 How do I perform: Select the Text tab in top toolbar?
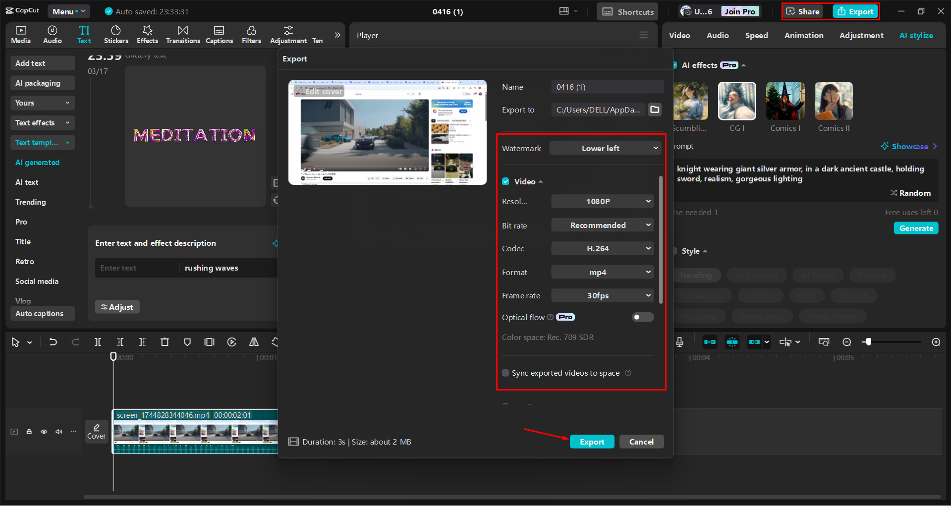(84, 35)
